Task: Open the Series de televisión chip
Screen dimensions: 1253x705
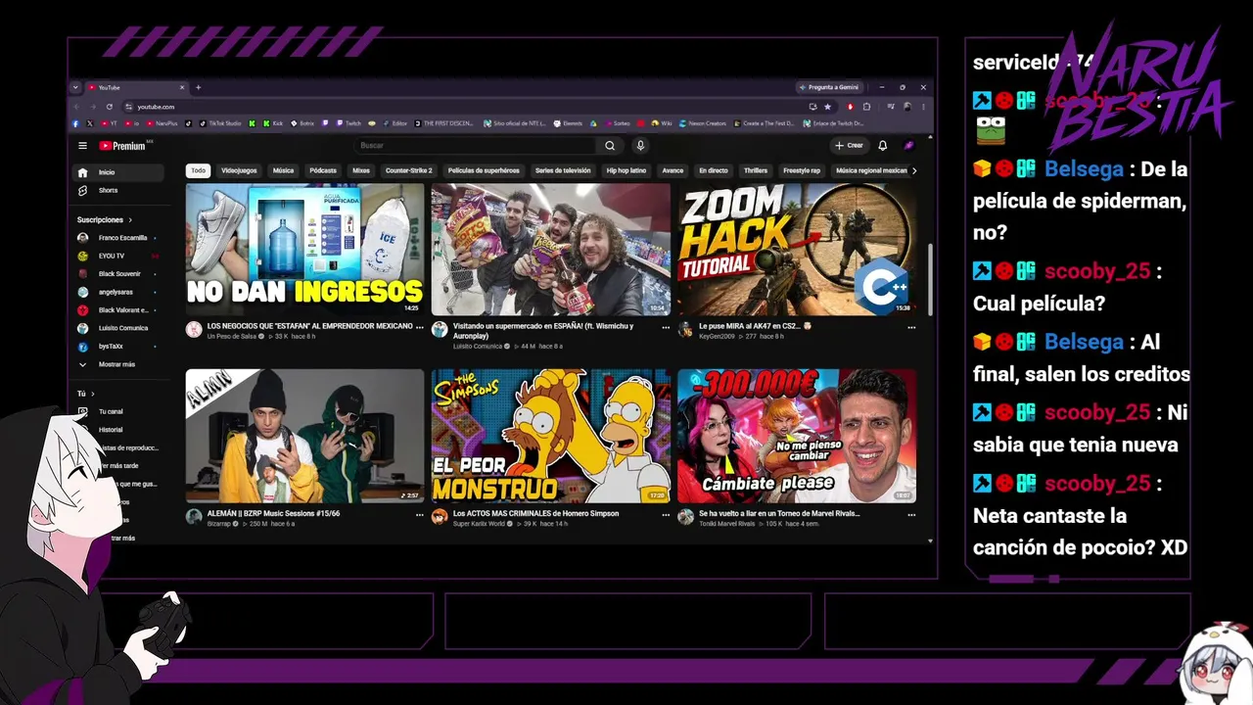Action: coord(563,170)
